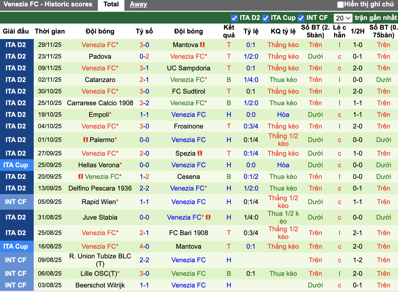
Task: Click the red card icon in Juve Stabia row
Action: pos(208,217)
